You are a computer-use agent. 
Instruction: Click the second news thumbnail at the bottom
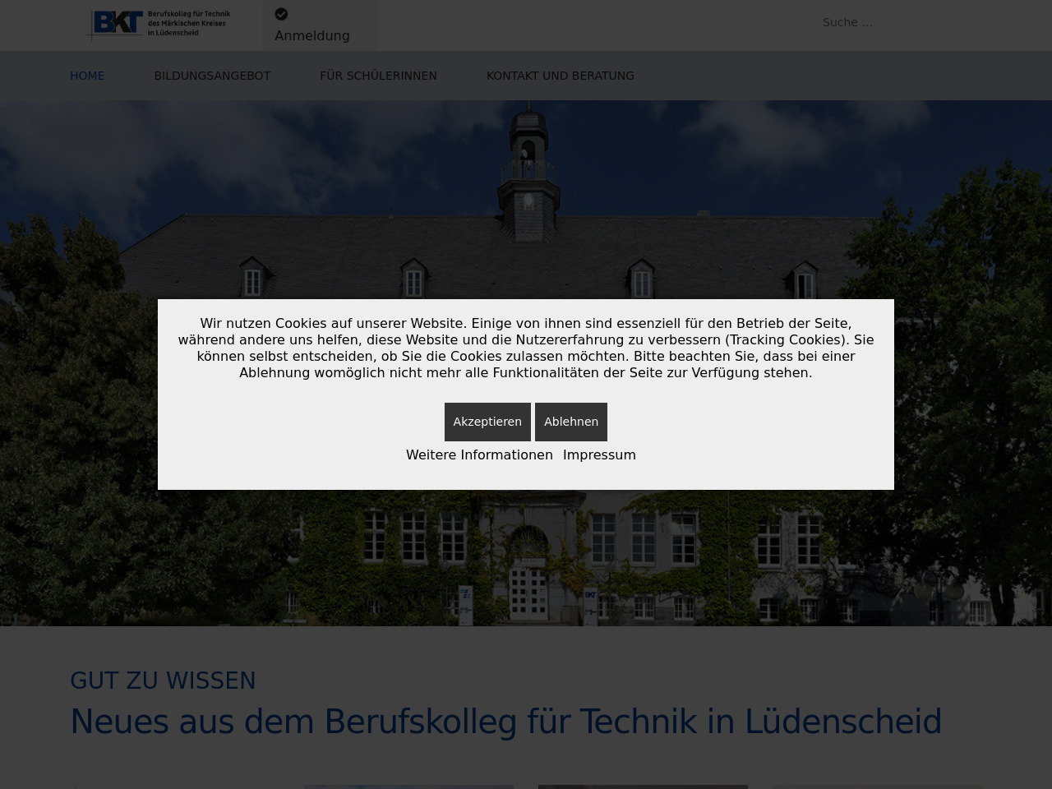pos(408,787)
